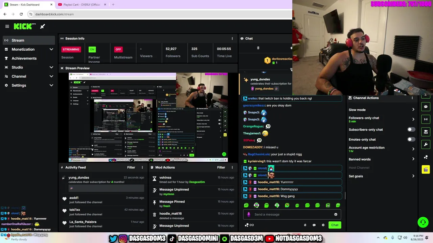Click the purple microphone icon in the message box
This screenshot has height=243, width=433.
point(249,214)
